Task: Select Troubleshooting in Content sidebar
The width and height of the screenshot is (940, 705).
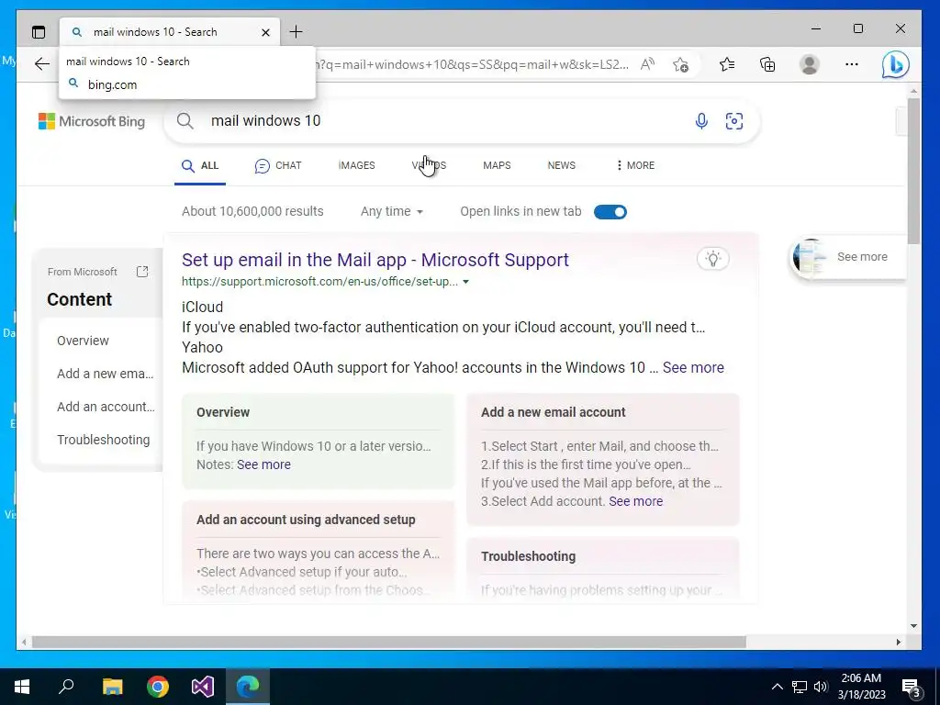Action: pyautogui.click(x=103, y=440)
